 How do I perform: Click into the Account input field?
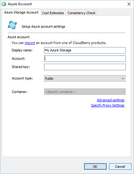[x=85, y=59]
